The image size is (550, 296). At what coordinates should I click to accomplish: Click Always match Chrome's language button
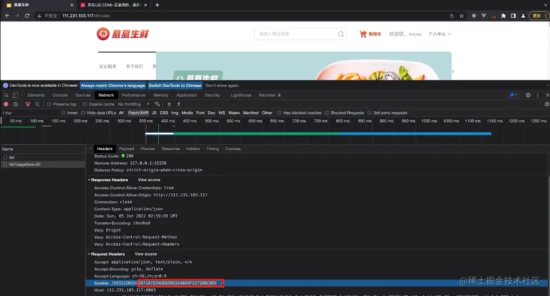[113, 86]
